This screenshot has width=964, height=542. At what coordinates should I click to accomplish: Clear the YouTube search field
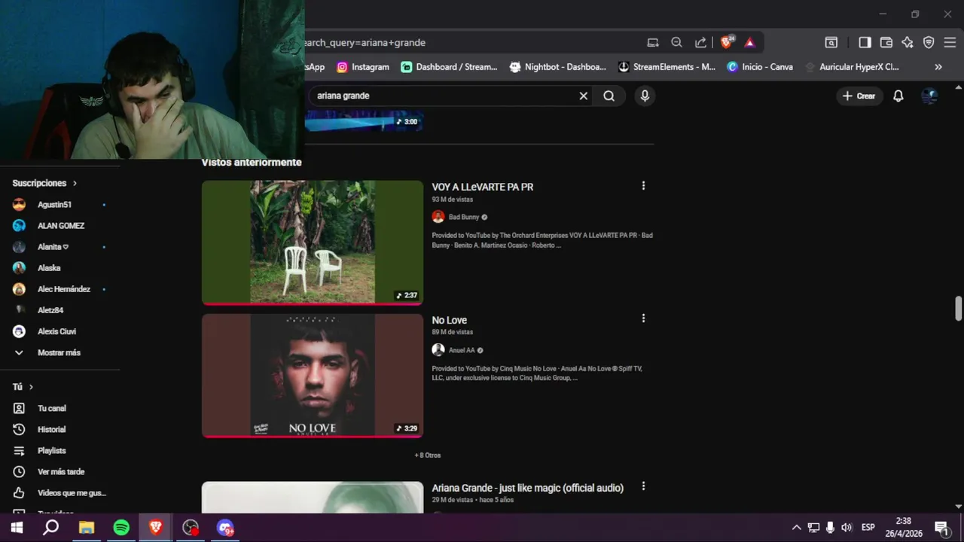[583, 96]
